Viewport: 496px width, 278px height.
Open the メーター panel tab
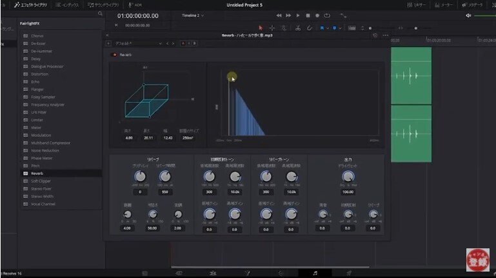444,5
